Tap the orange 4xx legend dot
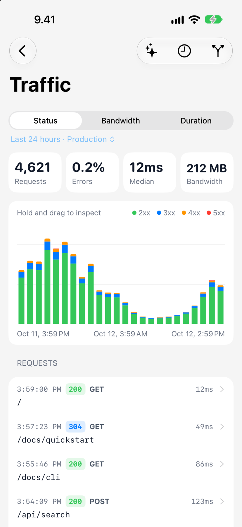This screenshot has height=527, width=242. [184, 213]
